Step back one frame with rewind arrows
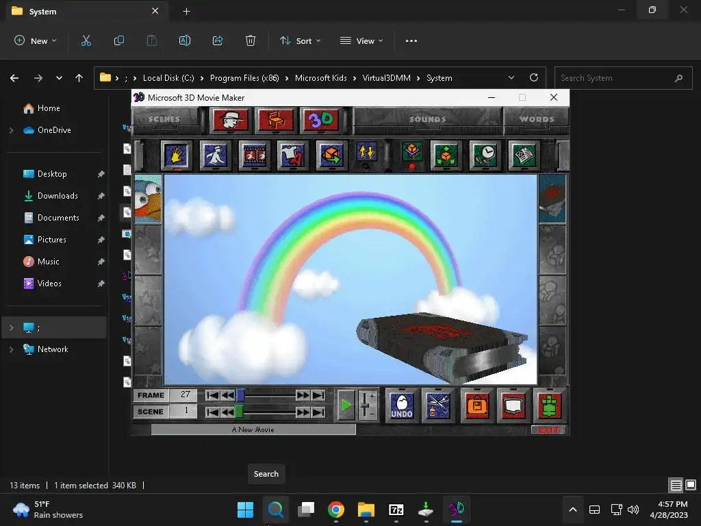 pos(227,395)
